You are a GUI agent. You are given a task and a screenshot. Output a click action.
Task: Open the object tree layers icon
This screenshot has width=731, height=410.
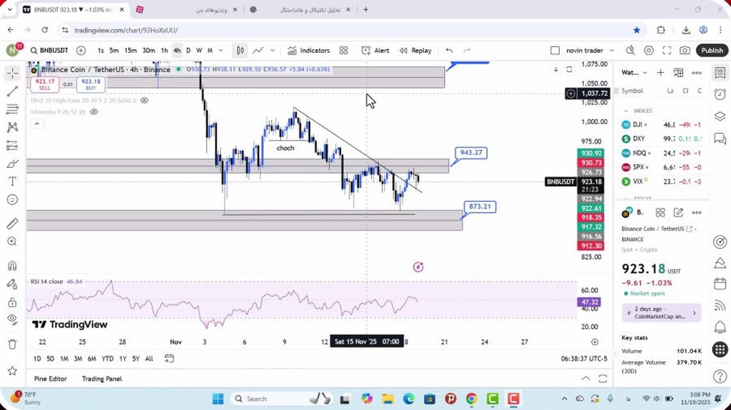click(720, 116)
